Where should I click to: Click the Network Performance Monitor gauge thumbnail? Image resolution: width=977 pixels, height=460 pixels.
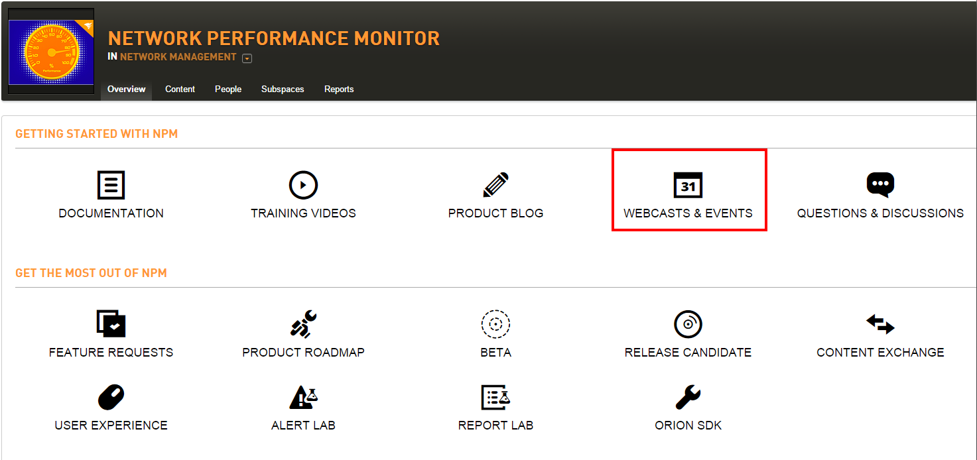tap(51, 52)
